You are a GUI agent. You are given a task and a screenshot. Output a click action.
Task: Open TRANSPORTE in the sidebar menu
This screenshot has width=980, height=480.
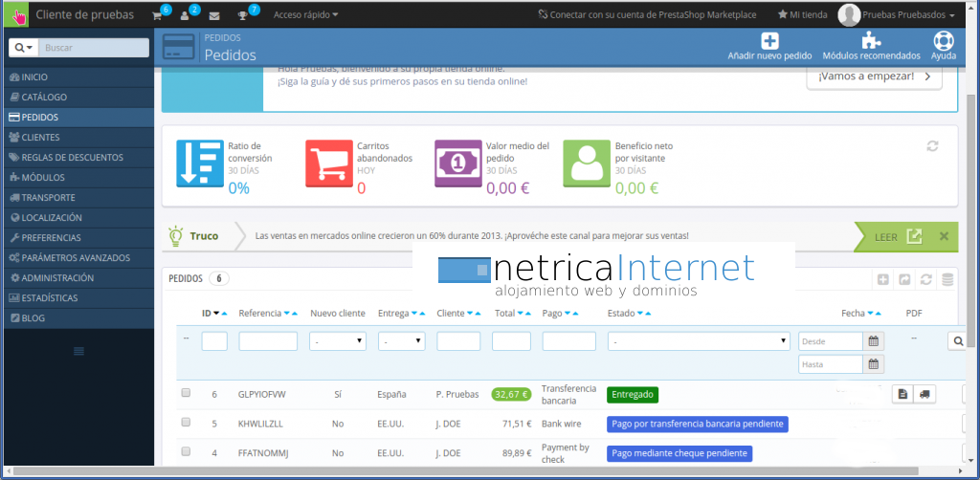78,197
